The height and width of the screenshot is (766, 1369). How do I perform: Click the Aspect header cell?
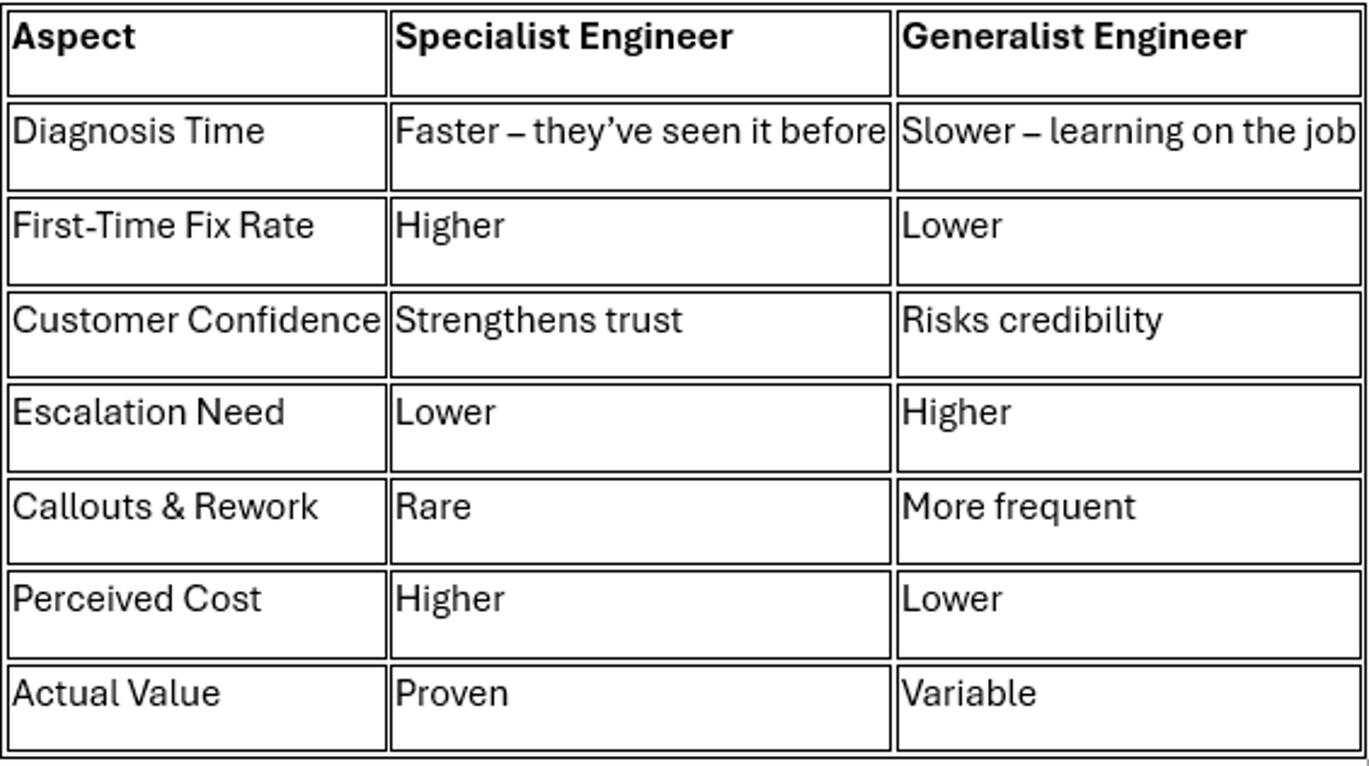tap(197, 53)
